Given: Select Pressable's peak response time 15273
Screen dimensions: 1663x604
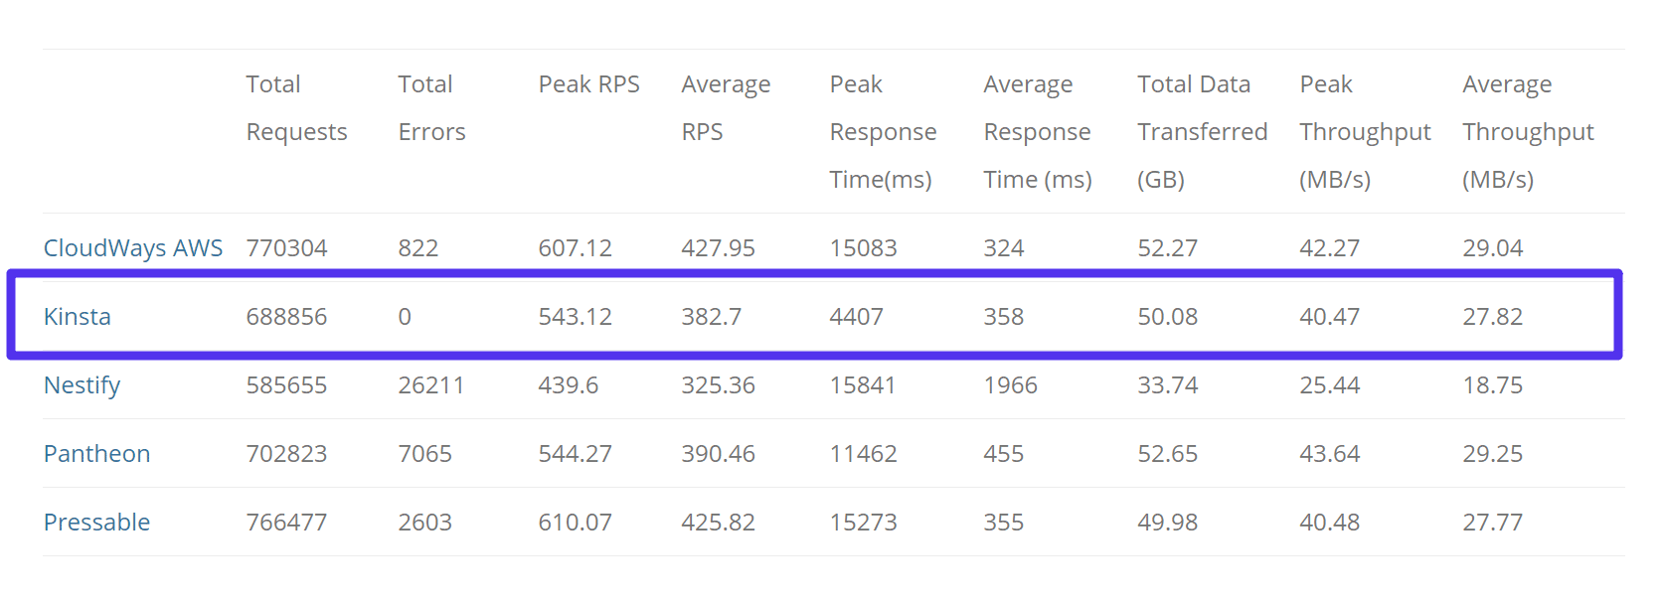Looking at the screenshot, I should coord(863,523).
